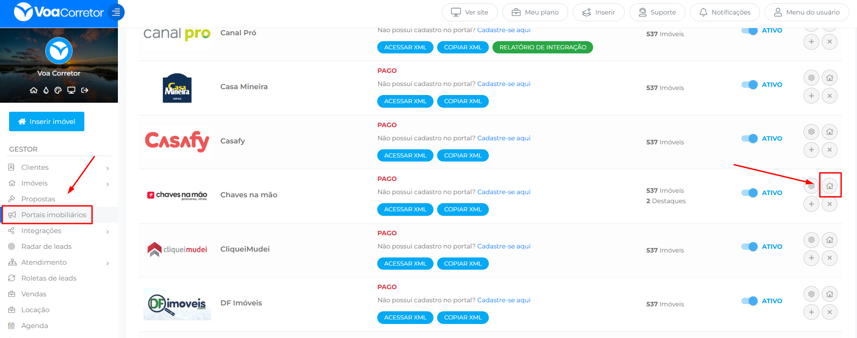857x338 pixels.
Task: Open the Menu do usuário dropdown
Action: coord(806,12)
